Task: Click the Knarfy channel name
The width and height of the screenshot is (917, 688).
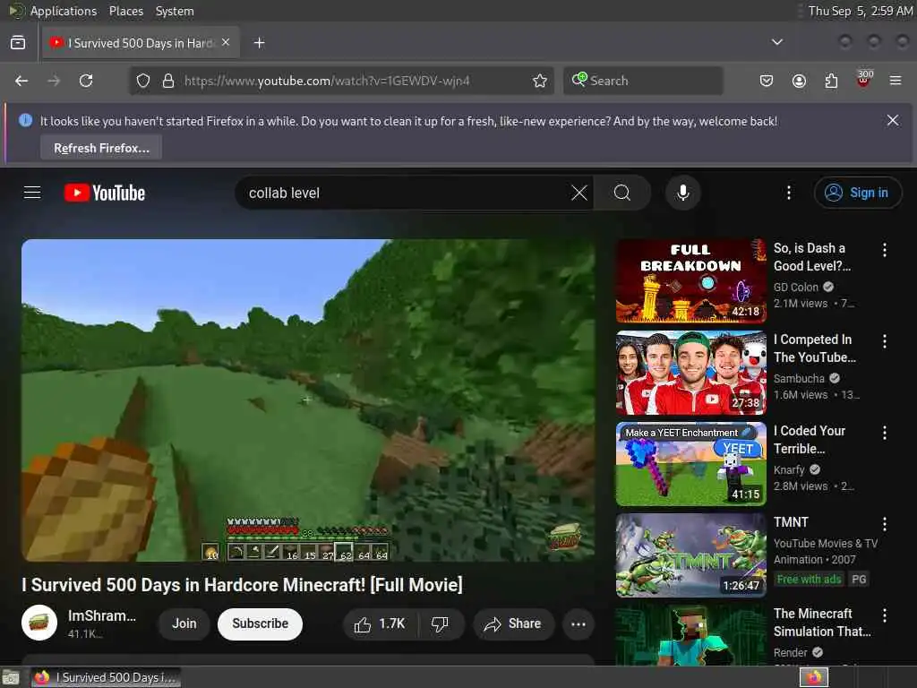Action: click(789, 469)
